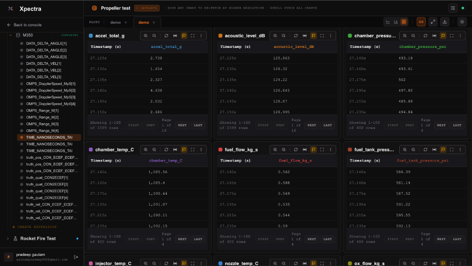472x266 pixels.
Task: Open fullscreen expand for plots area
Action: click(433, 22)
